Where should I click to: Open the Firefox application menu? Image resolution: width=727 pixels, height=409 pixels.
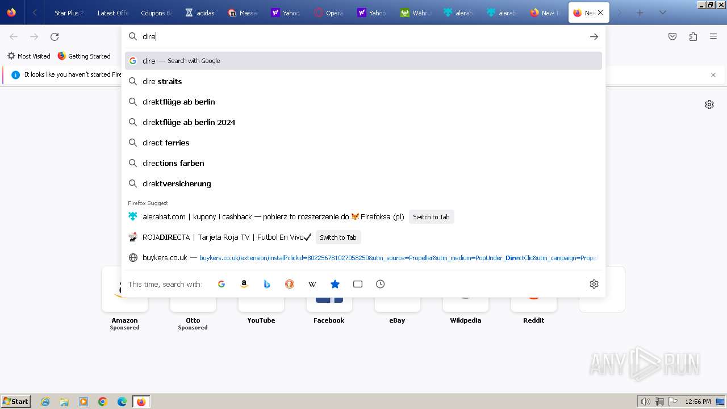[713, 36]
